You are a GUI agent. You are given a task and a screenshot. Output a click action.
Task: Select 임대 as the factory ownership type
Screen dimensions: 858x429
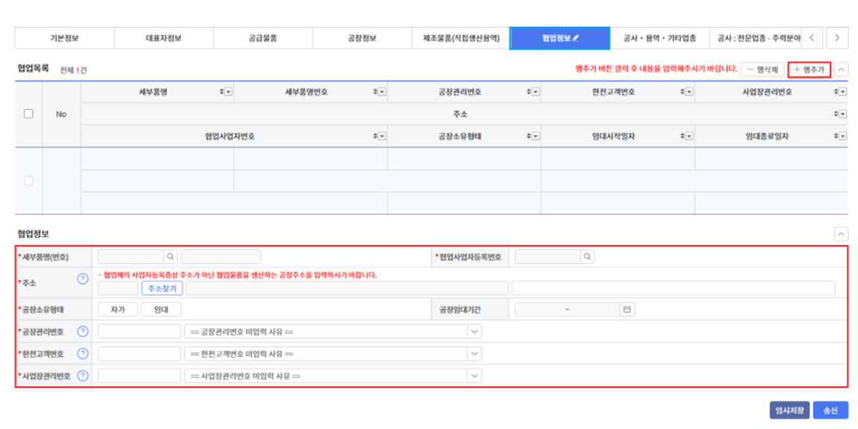(x=159, y=308)
